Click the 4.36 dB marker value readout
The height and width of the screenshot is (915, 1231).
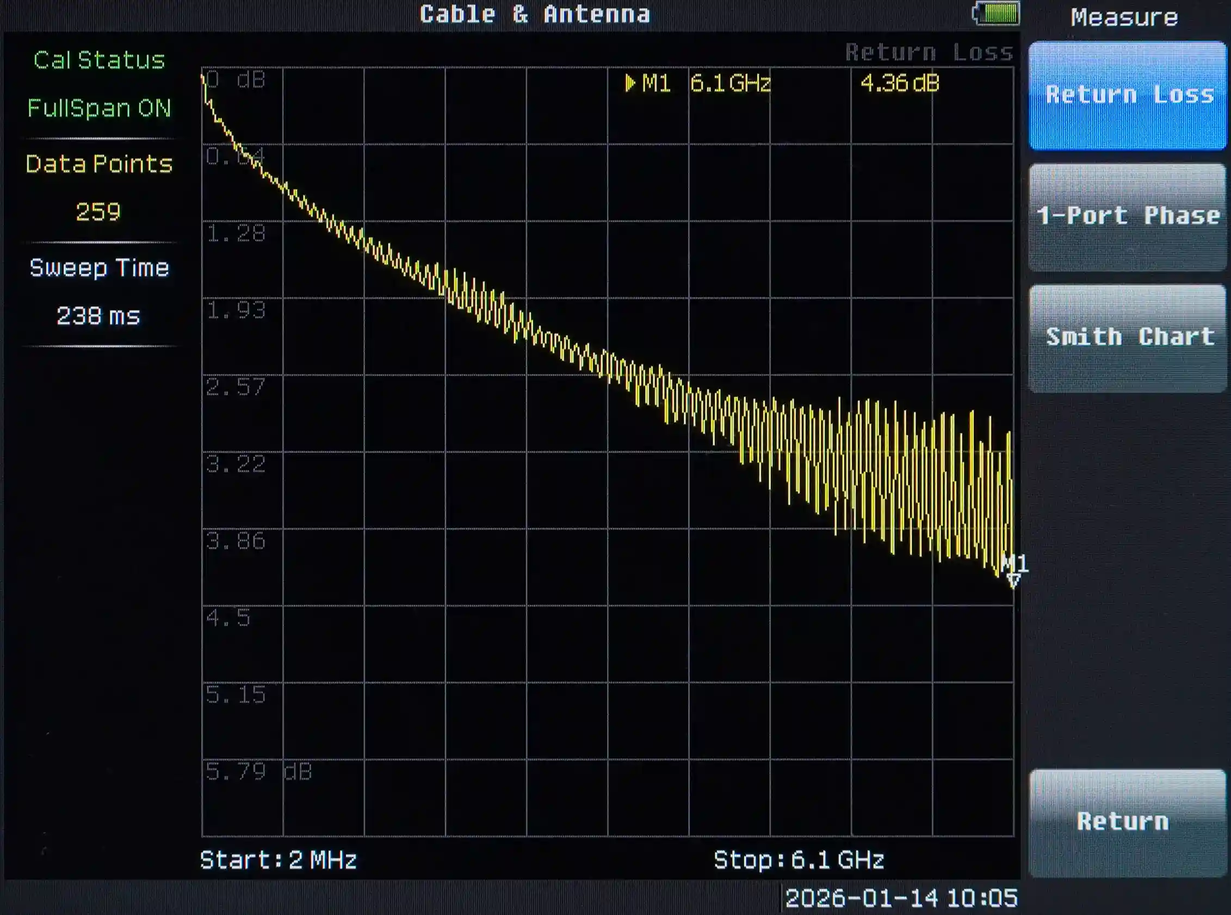900,83
